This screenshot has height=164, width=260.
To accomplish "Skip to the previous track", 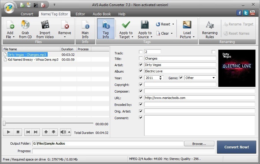I will (28, 132).
